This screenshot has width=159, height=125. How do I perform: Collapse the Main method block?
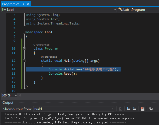click(24, 61)
